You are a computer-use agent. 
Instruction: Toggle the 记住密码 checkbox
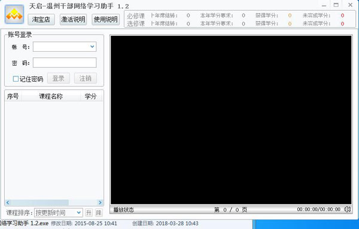point(16,79)
